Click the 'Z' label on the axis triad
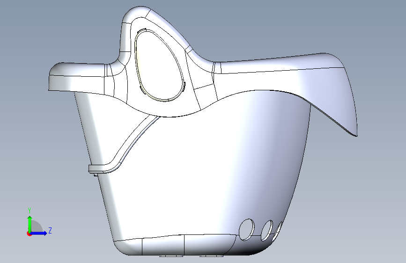The height and width of the screenshot is (263, 406). coord(50,230)
